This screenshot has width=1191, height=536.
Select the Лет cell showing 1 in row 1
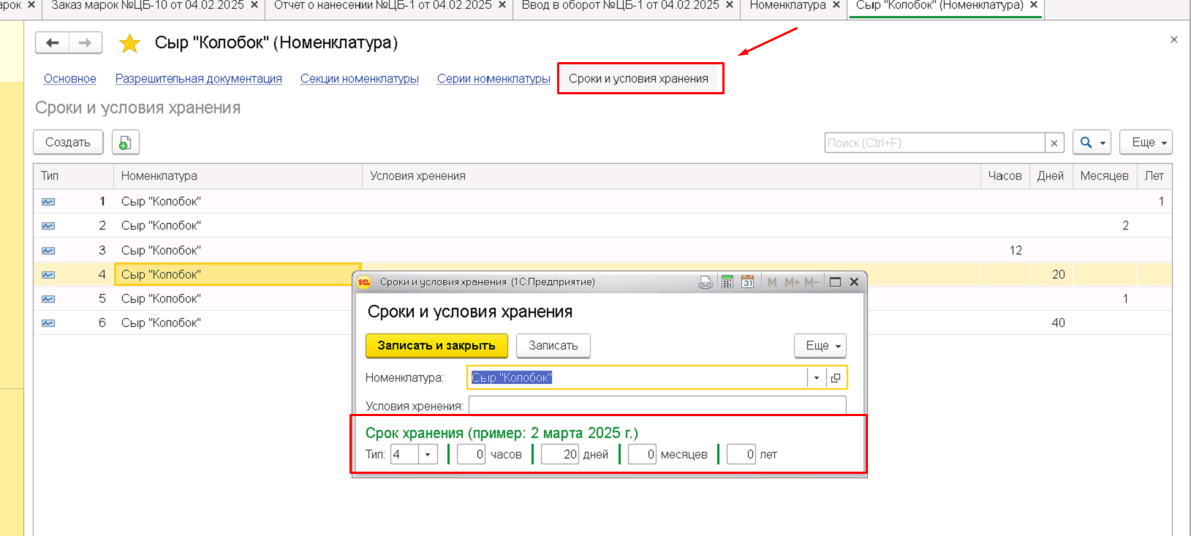click(x=1154, y=201)
